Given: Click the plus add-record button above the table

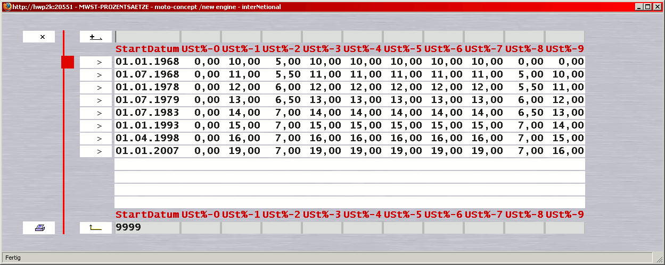Looking at the screenshot, I should [96, 37].
